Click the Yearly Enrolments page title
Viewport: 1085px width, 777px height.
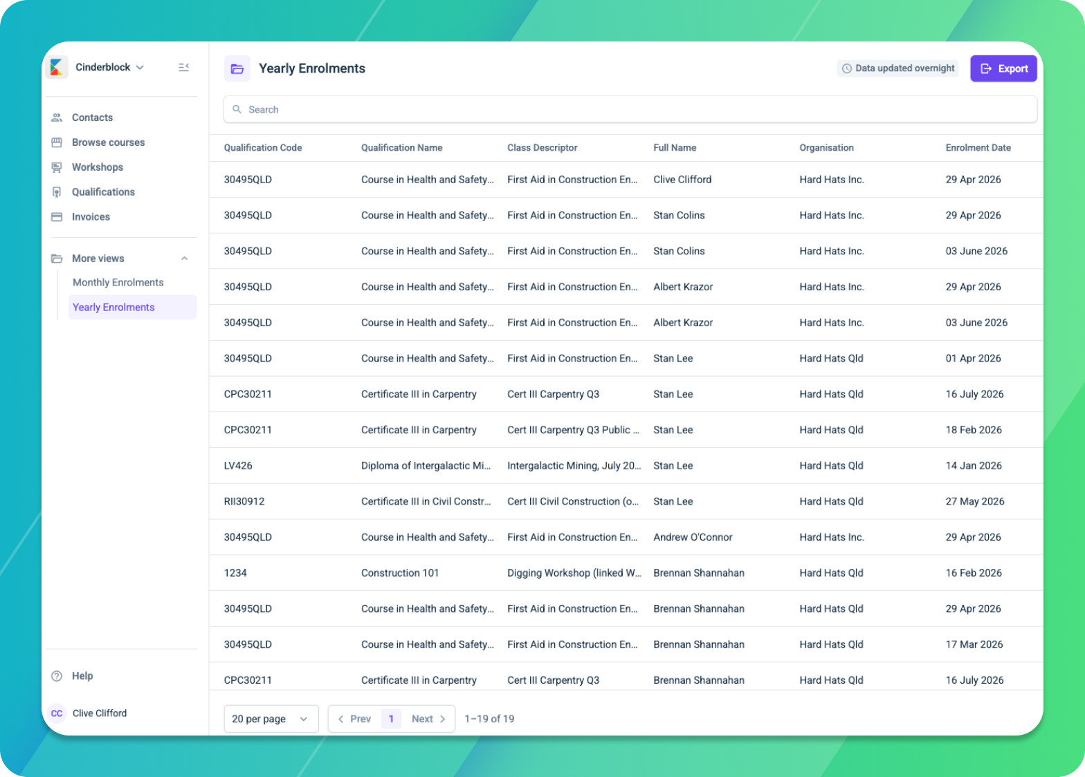[312, 68]
